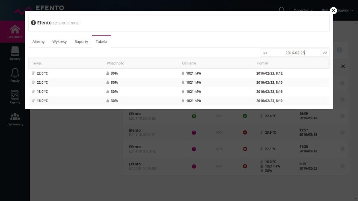Viewport: 358px width, 201px height.
Task: Open the Raporty sidebar chart icon
Action: pos(15,95)
